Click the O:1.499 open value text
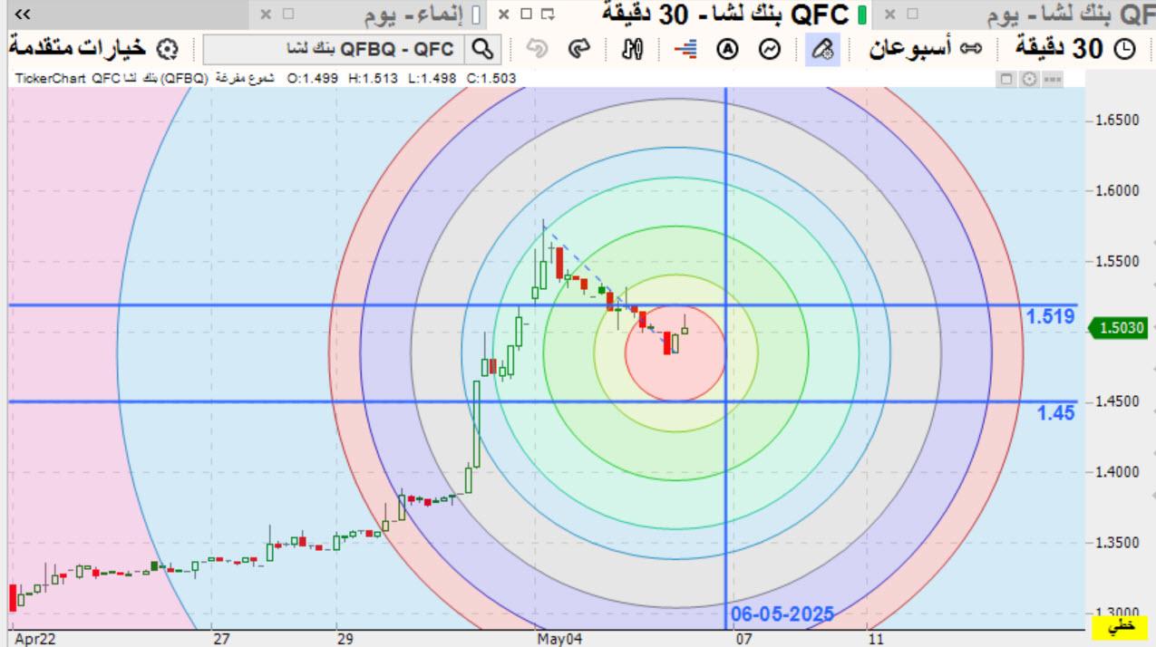The width and height of the screenshot is (1156, 647). click(313, 79)
